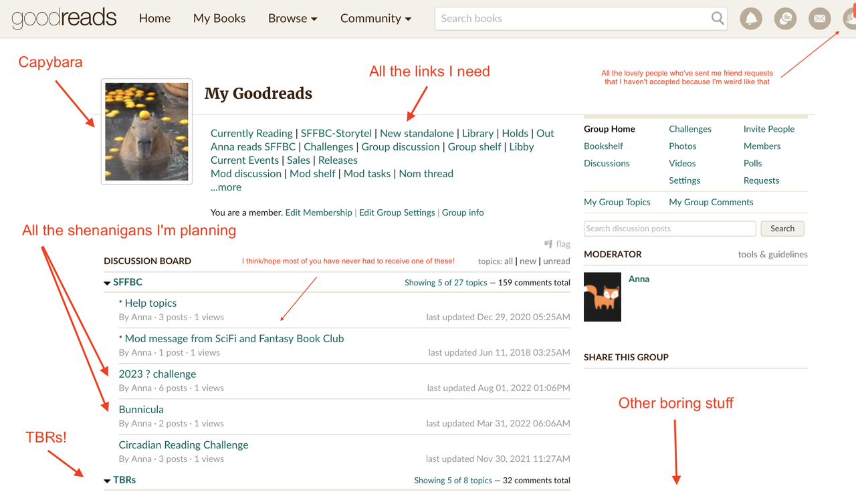This screenshot has height=494, width=856.
Task: Open the Libby link
Action: [x=522, y=146]
